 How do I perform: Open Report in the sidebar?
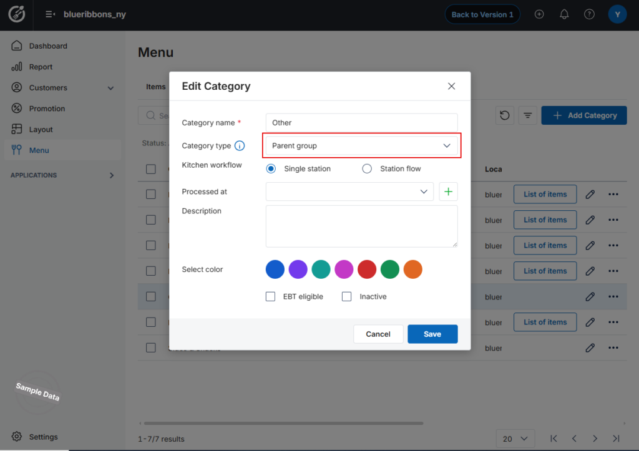63,66
